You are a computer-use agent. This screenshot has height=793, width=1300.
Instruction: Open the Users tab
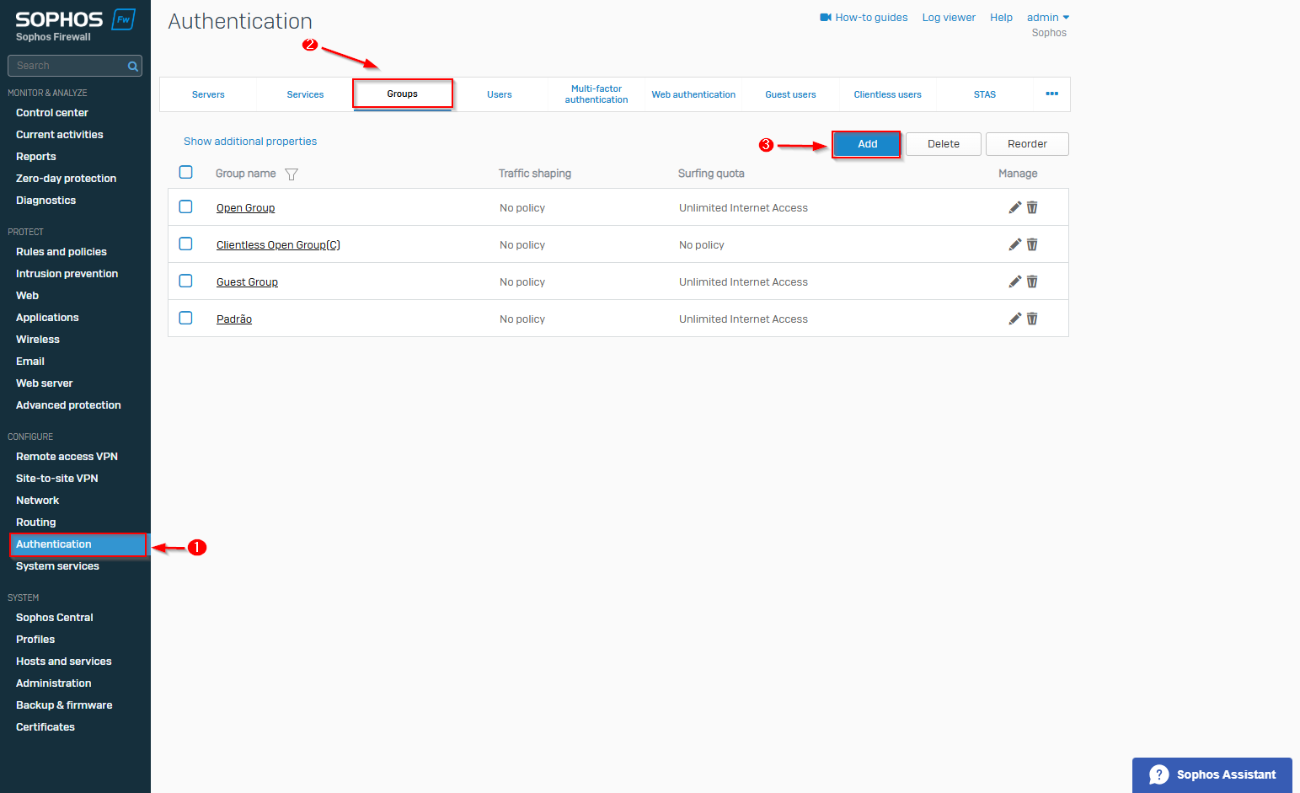pyautogui.click(x=500, y=94)
